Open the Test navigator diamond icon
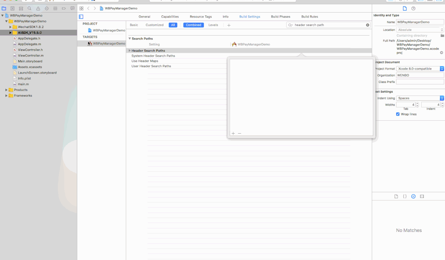 47,8
